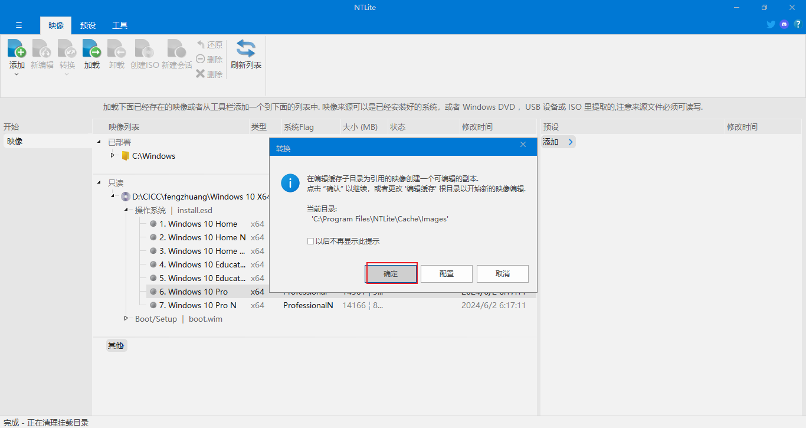Viewport: 806px width, 428px height.
Task: Click the disc icon beside D:\CICC path
Action: [x=126, y=197]
